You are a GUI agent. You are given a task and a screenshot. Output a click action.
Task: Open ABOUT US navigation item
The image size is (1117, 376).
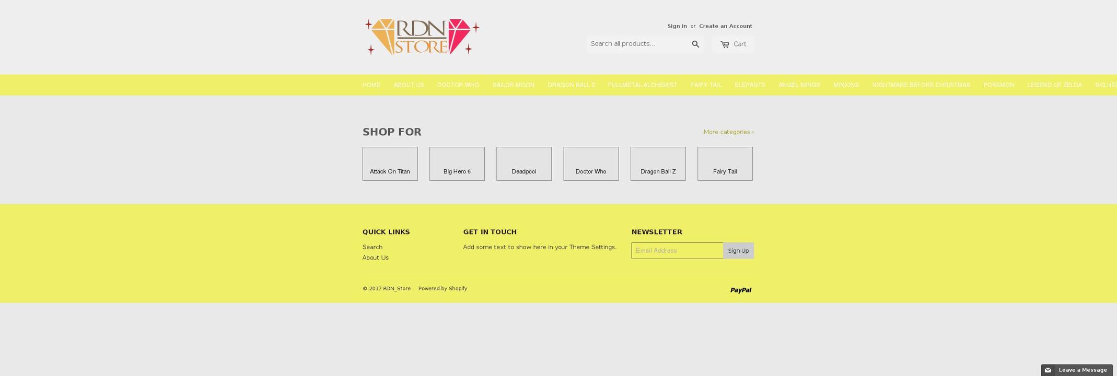(x=409, y=85)
